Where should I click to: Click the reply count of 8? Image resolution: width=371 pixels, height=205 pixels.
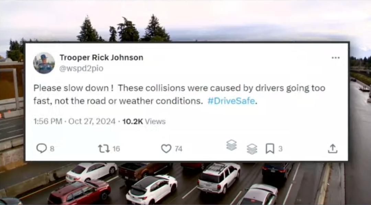[x=52, y=149]
